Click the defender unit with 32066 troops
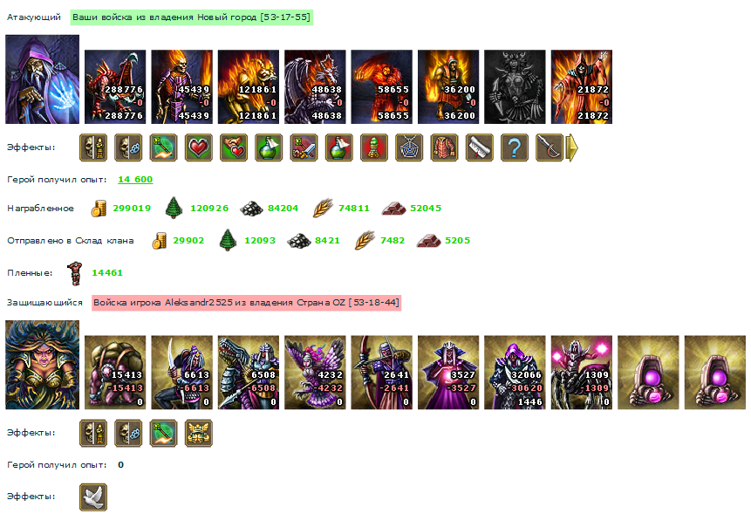This screenshot has width=751, height=514. [x=515, y=373]
